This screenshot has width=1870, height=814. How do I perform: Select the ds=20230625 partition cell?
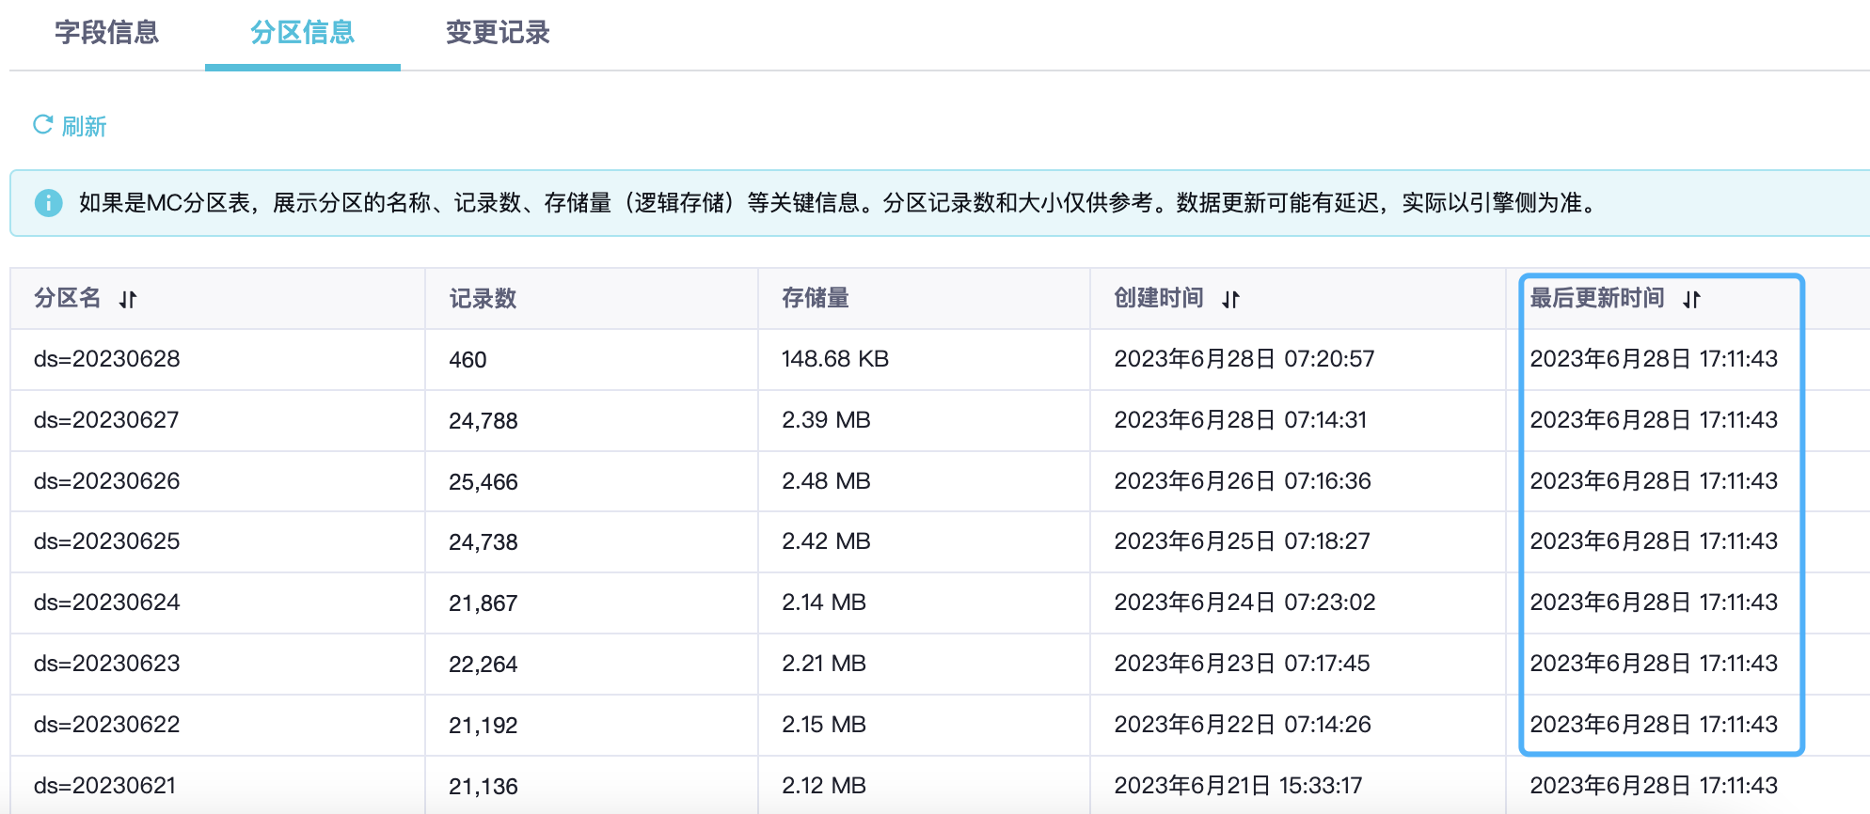pyautogui.click(x=106, y=541)
